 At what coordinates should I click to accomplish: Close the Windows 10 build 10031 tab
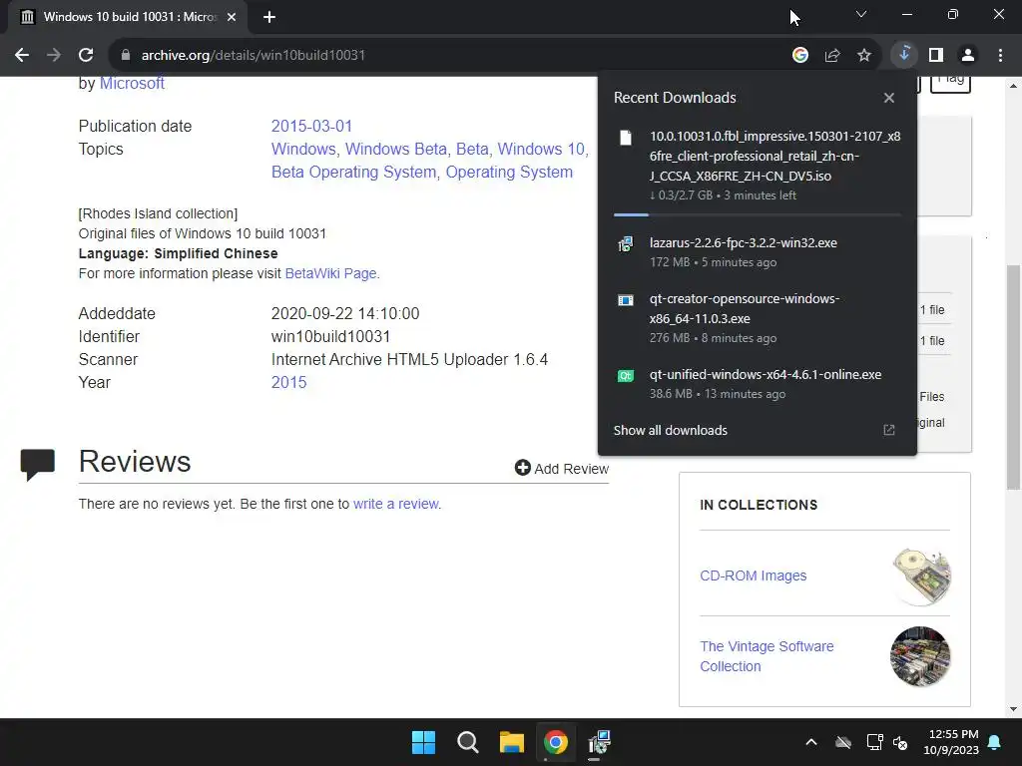232,17
